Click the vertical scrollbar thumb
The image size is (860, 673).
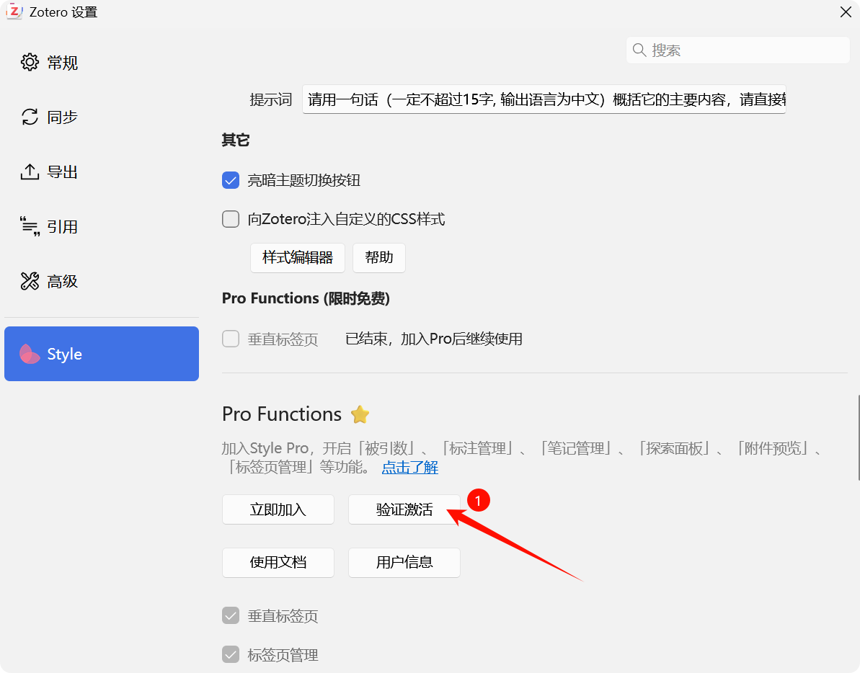tap(858, 437)
